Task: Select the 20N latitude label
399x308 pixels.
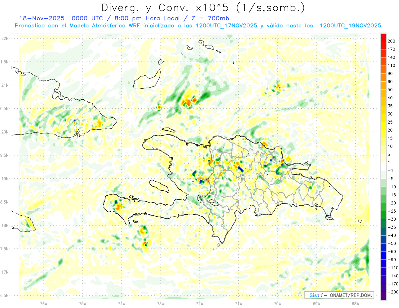Action: tap(5, 132)
